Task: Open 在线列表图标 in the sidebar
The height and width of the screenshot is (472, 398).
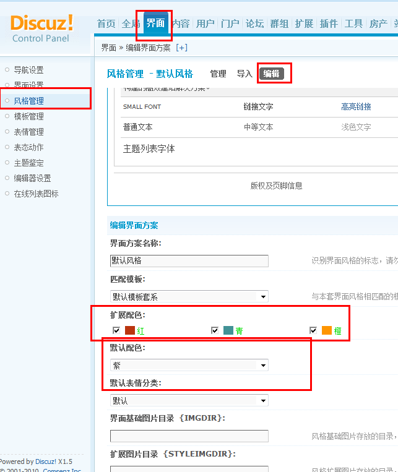Action: pos(36,194)
